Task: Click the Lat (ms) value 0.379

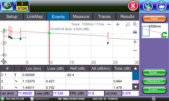Action: click(130, 93)
